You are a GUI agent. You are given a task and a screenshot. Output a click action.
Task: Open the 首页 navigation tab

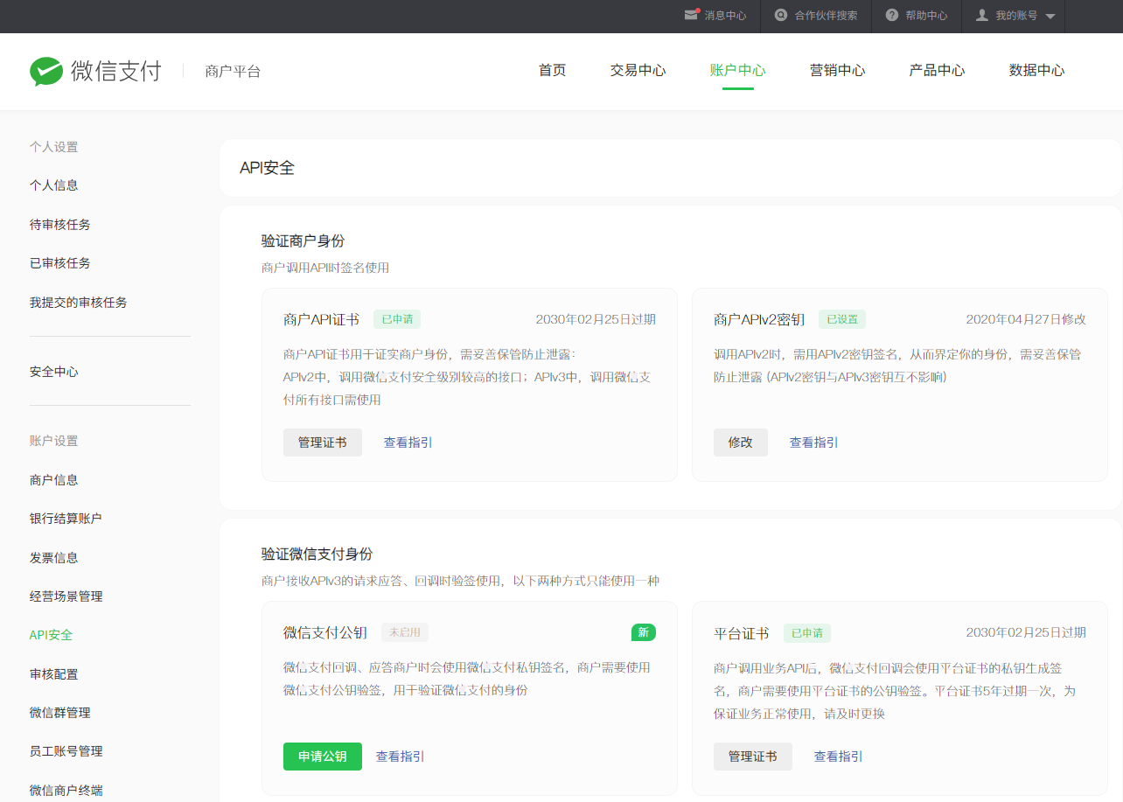coord(553,71)
